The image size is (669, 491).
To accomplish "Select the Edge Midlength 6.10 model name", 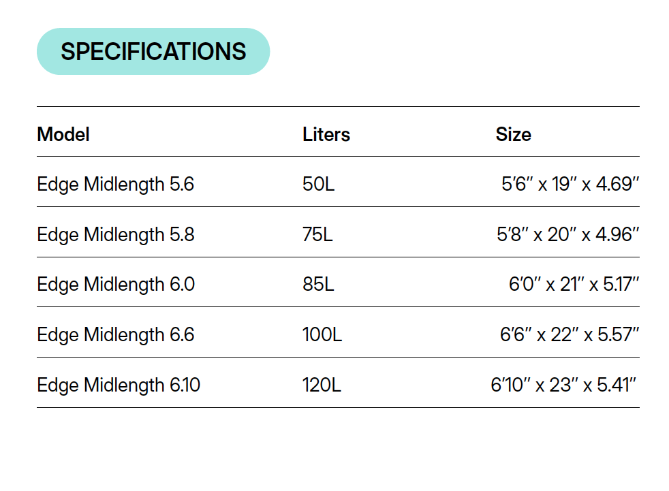I will click(x=119, y=385).
